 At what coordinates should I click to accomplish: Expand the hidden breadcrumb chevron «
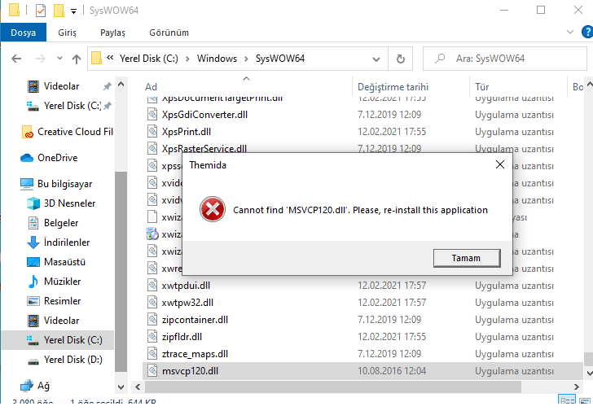click(110, 58)
